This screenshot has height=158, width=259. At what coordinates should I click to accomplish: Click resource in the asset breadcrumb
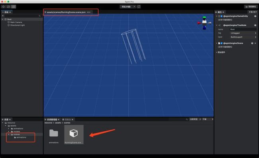point(48,123)
